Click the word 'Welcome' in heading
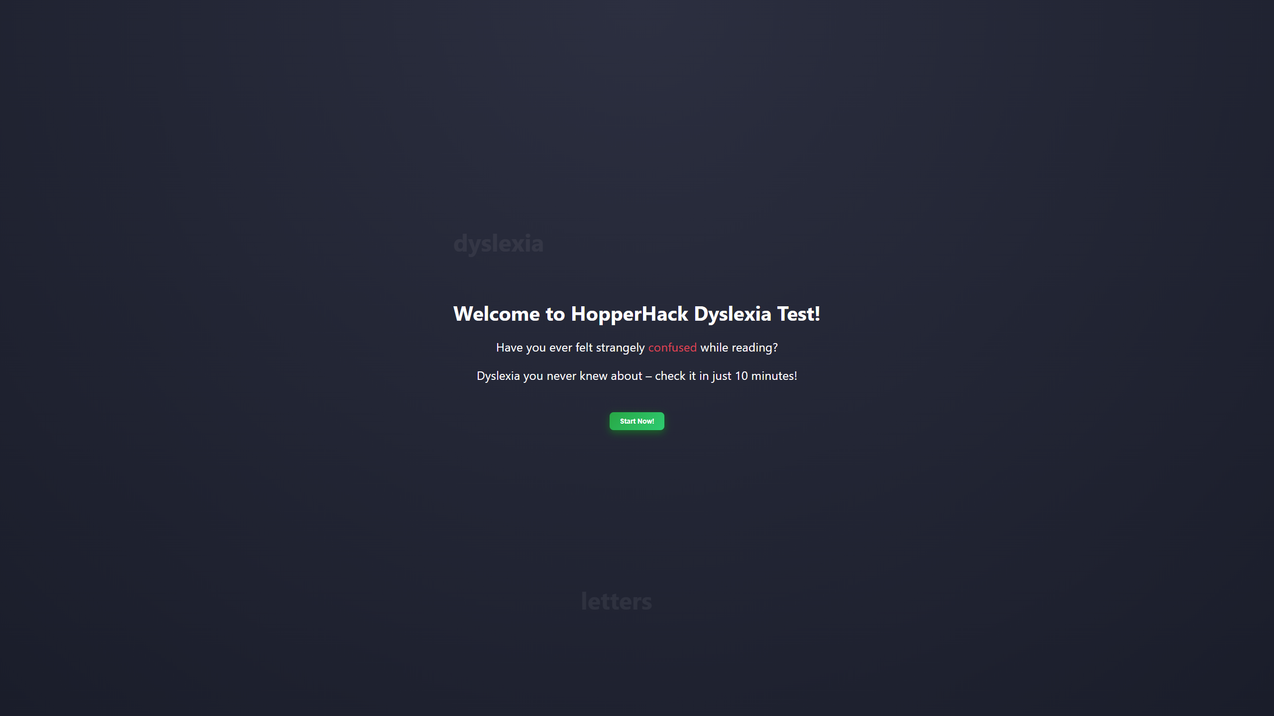Image resolution: width=1274 pixels, height=716 pixels. pos(496,314)
